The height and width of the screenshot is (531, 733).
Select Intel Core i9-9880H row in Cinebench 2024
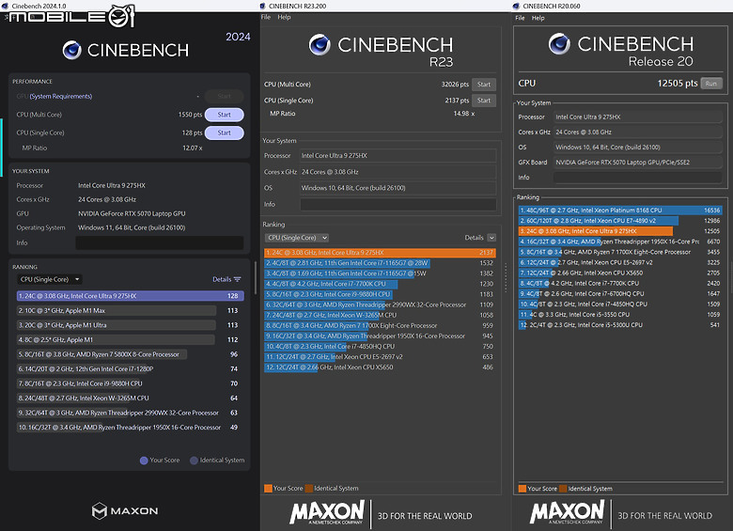(130, 383)
